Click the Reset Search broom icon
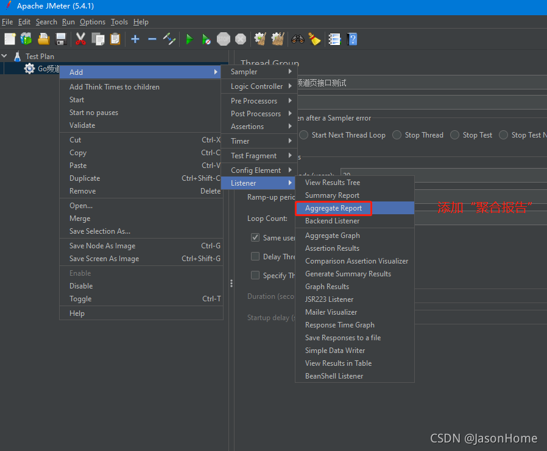 click(x=315, y=39)
